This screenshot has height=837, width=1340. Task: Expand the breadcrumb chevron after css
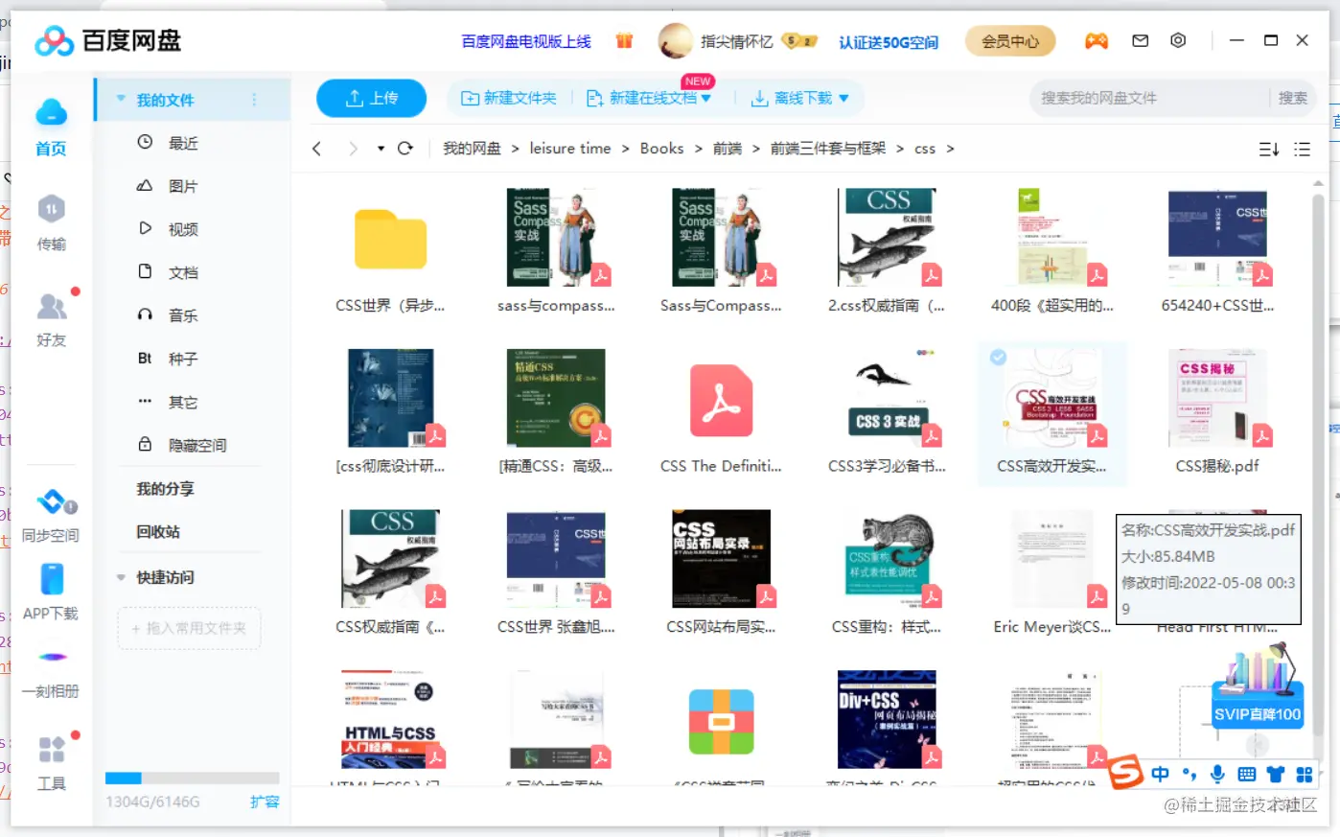pos(950,149)
